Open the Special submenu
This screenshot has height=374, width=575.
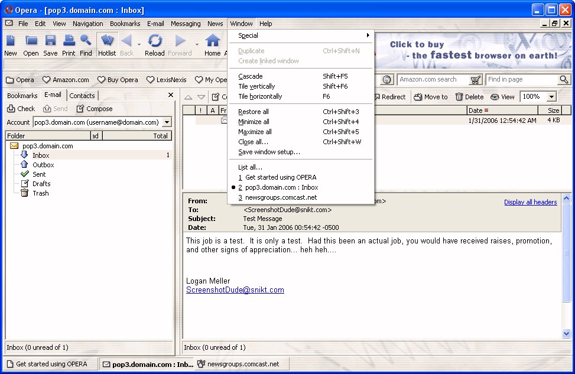tap(301, 35)
